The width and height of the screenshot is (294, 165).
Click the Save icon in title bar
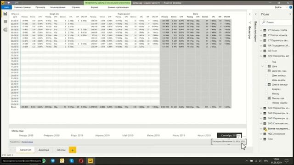[x=8, y=3]
